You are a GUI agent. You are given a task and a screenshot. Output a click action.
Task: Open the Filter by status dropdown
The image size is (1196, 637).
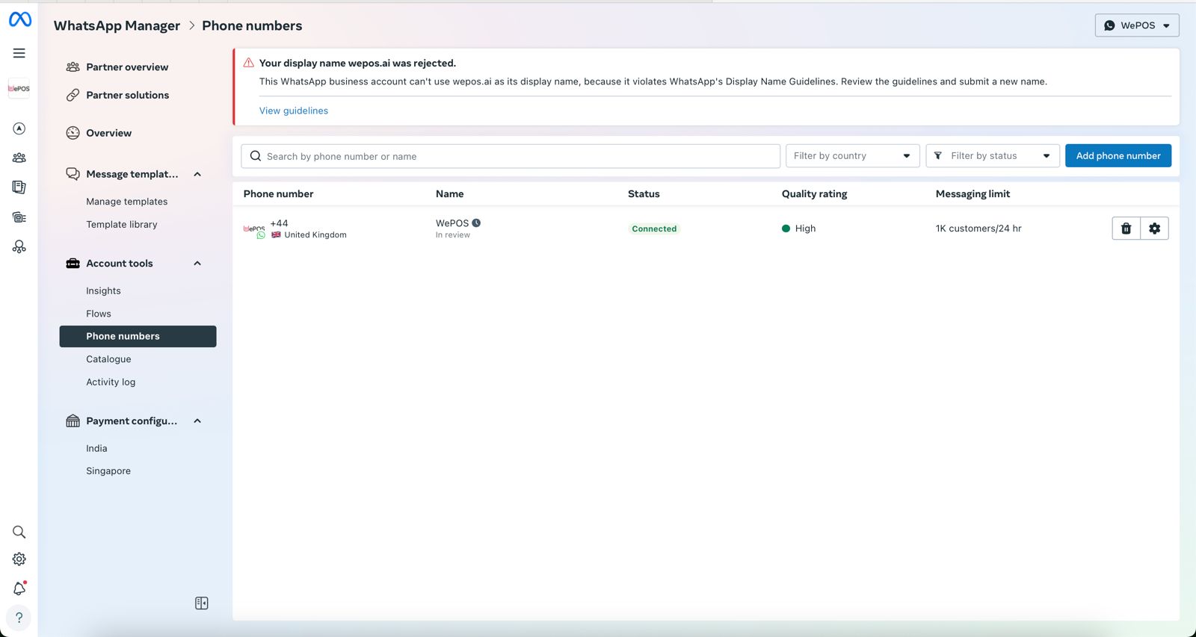point(993,156)
